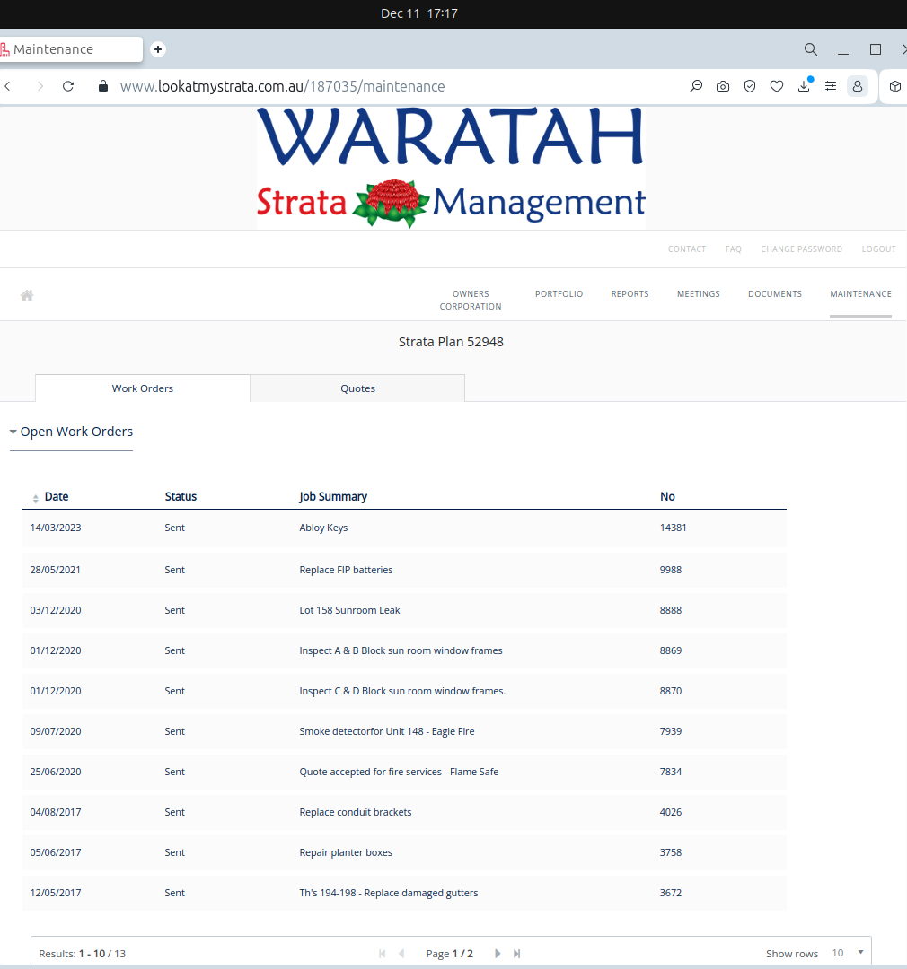Click the Change Password link
Viewport: 907px width, 969px height.
point(801,249)
